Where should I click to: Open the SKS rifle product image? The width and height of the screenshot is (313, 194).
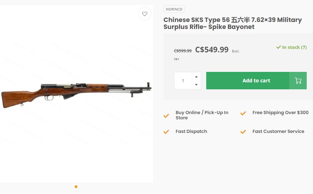pyautogui.click(x=76, y=94)
